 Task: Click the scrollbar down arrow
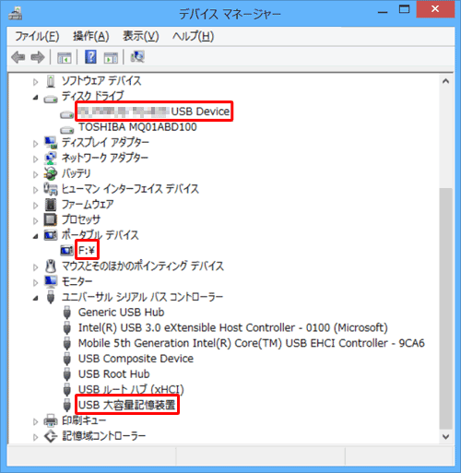(445, 436)
